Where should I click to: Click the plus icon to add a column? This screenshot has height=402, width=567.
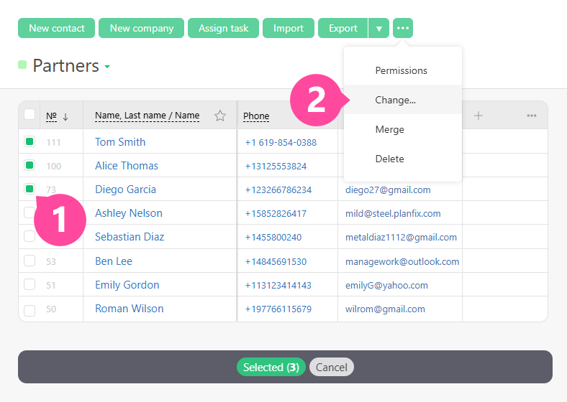[478, 116]
